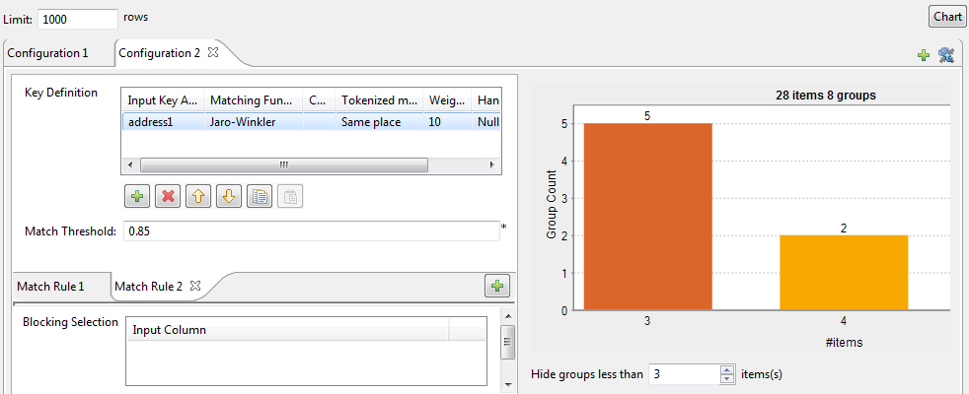Add a new key definition row
This screenshot has width=969, height=394.
tap(137, 197)
